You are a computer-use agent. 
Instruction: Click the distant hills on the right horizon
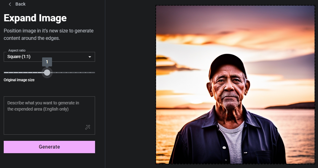click(291, 106)
